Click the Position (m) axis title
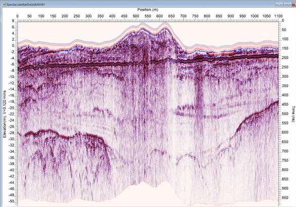The height and width of the screenshot is (207, 296). click(148, 10)
